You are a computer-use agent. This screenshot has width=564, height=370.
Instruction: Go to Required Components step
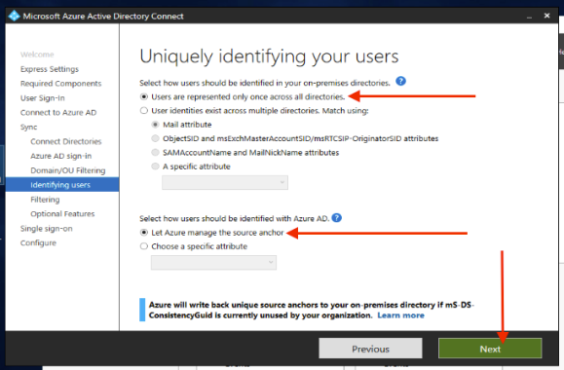point(60,84)
